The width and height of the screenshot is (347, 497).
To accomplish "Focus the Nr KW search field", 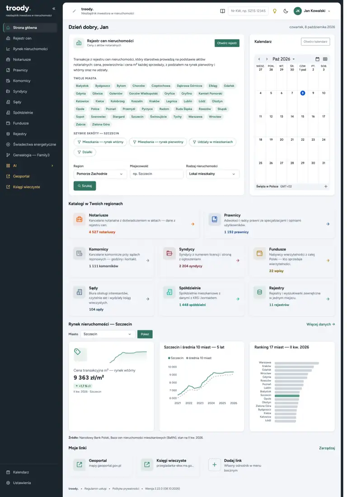I will click(x=248, y=11).
